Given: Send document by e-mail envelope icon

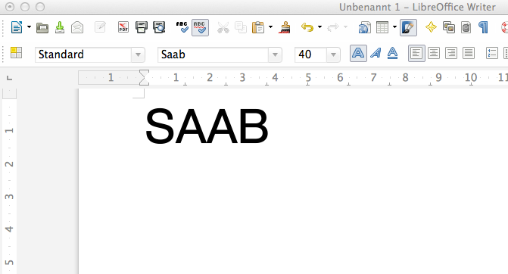Looking at the screenshot, I should 77,27.
